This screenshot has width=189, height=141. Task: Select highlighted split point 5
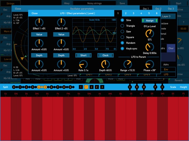pos(45,87)
